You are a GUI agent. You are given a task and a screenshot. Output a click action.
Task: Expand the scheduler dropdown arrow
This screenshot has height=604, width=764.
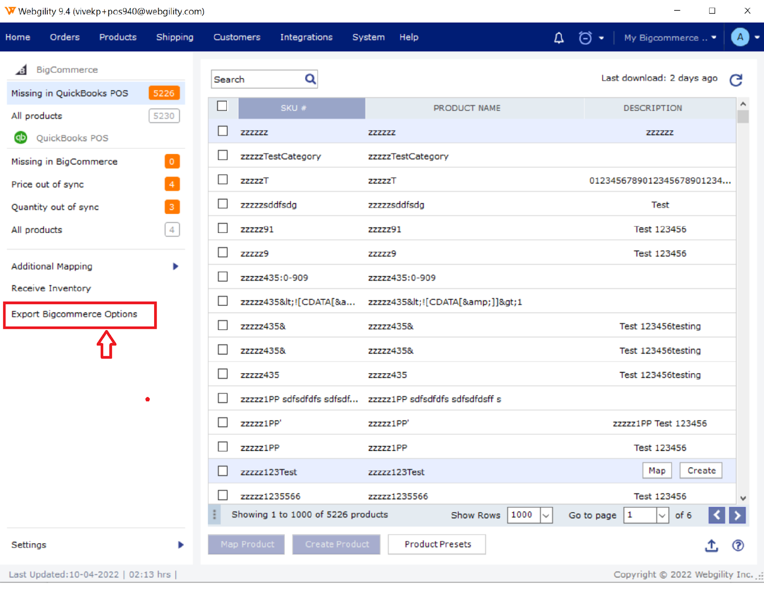601,38
